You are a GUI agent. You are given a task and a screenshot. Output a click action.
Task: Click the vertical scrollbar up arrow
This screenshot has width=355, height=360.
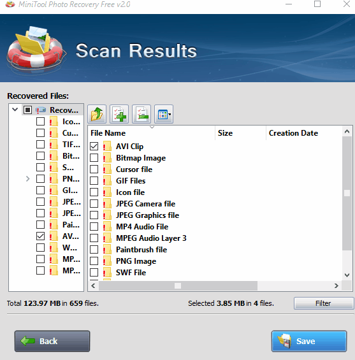(347, 131)
